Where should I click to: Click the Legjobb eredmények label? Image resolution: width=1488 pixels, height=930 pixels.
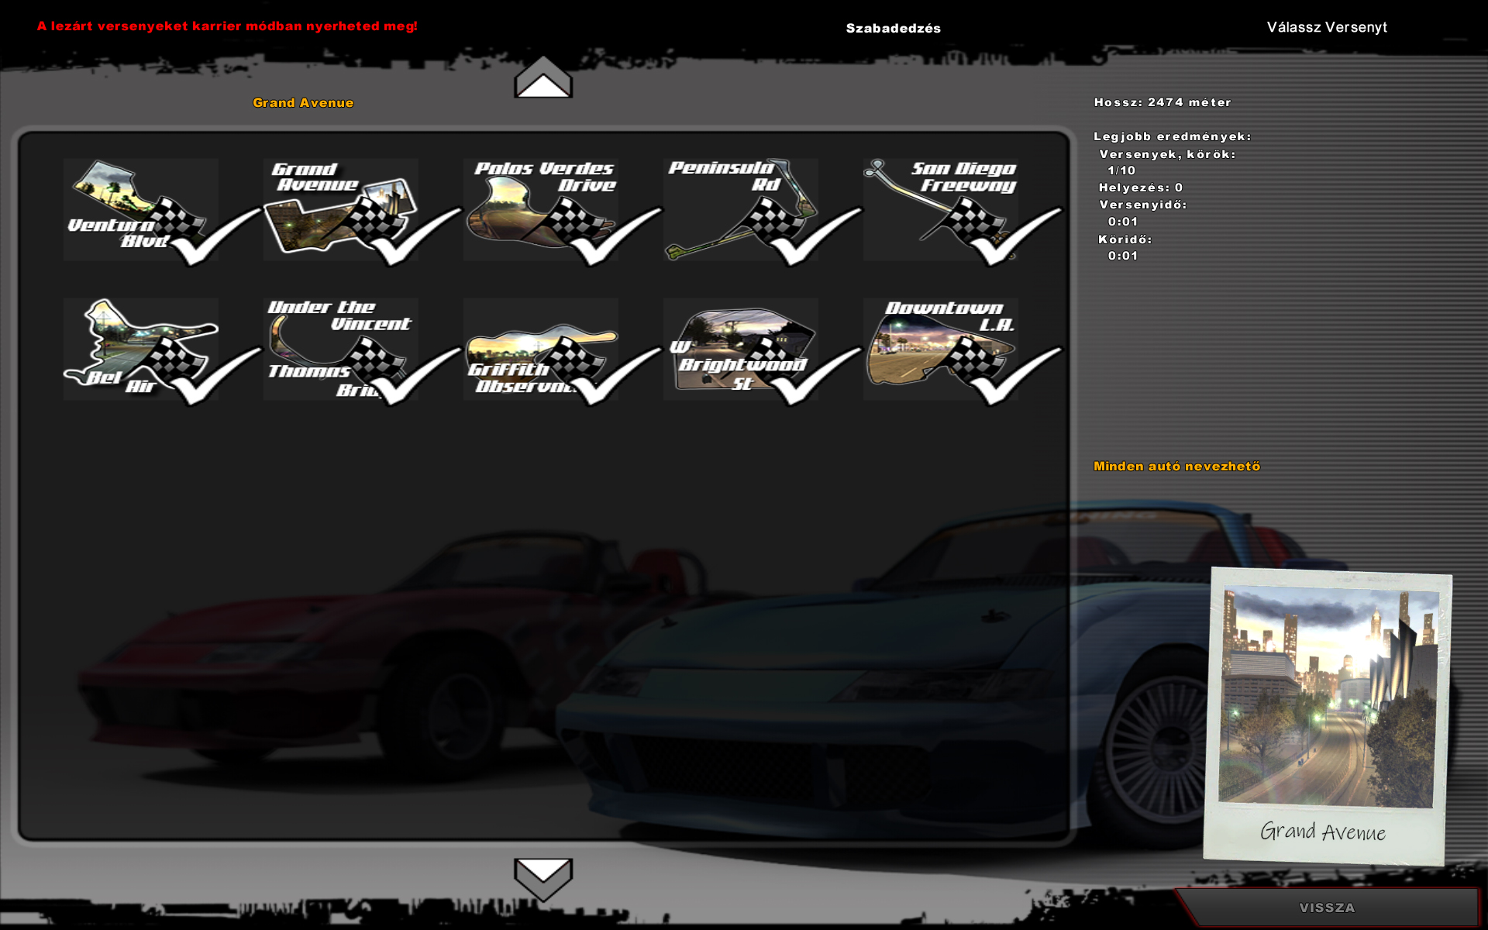(x=1173, y=136)
